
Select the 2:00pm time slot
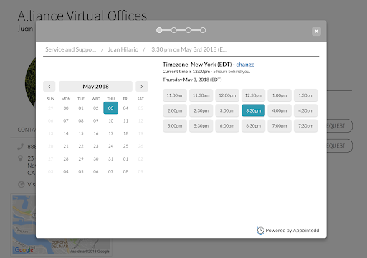175,110
